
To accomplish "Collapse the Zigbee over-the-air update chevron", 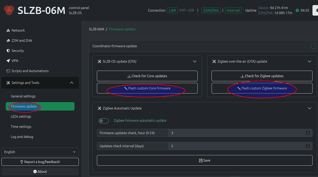I will click(x=310, y=61).
